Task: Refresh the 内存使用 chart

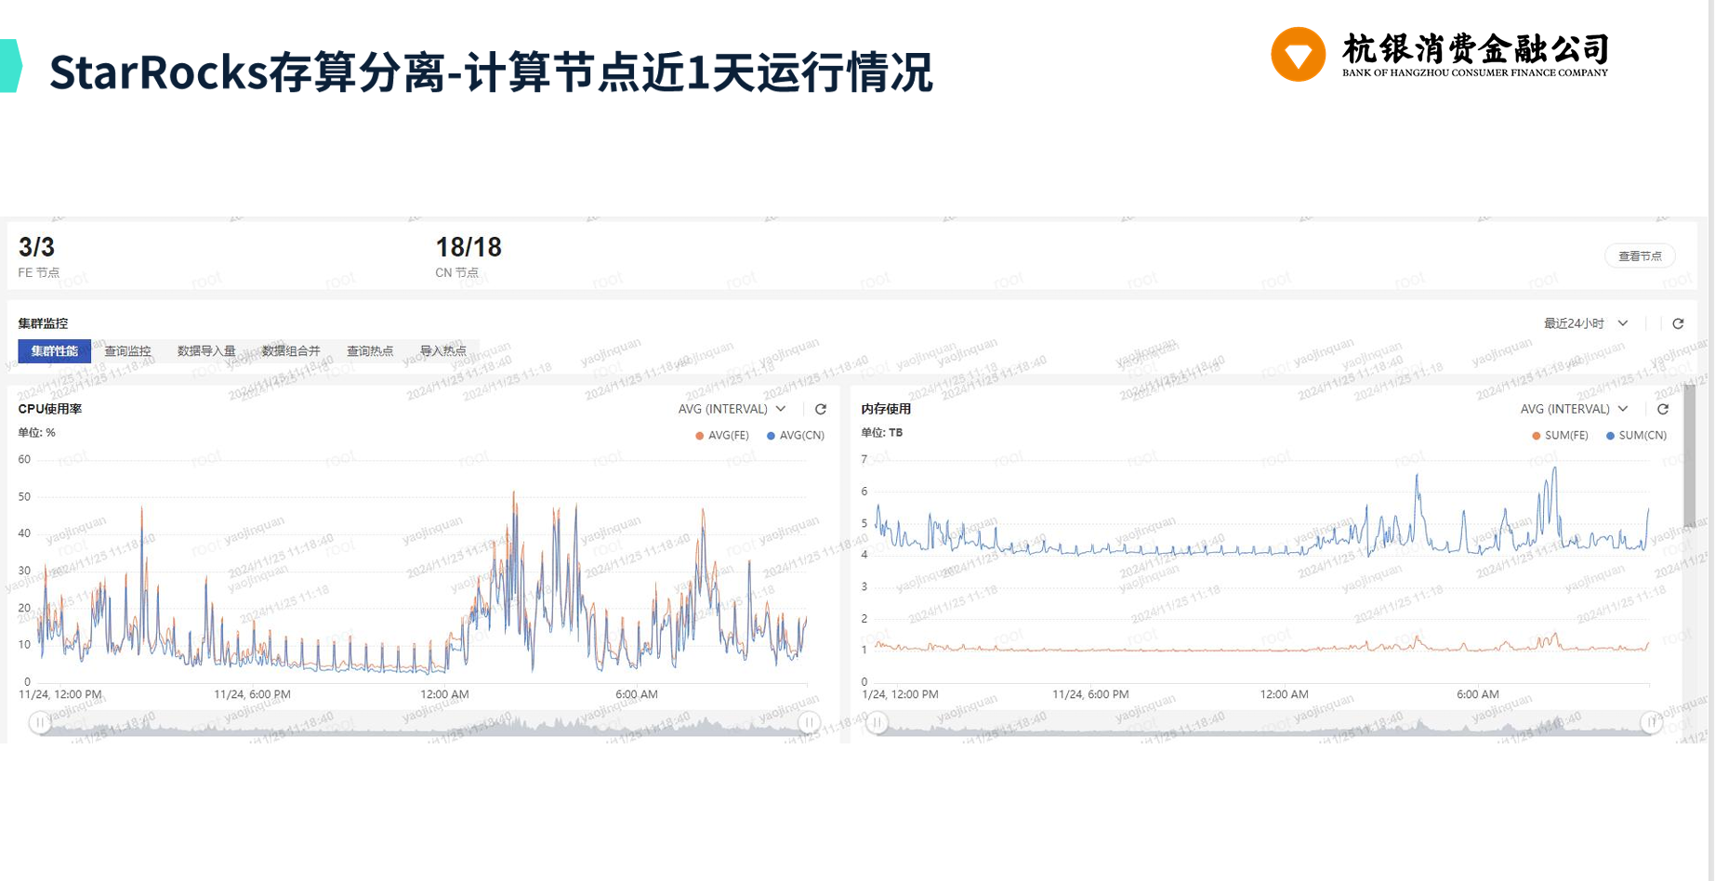Action: tap(1663, 409)
